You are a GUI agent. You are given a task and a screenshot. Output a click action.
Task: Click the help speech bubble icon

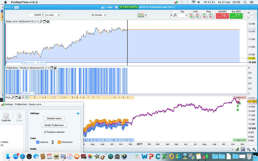click(78, 113)
